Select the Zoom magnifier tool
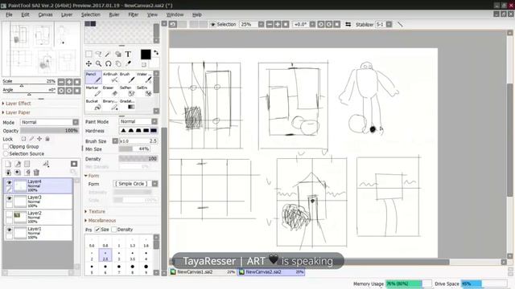The image size is (515, 289). tap(98, 63)
